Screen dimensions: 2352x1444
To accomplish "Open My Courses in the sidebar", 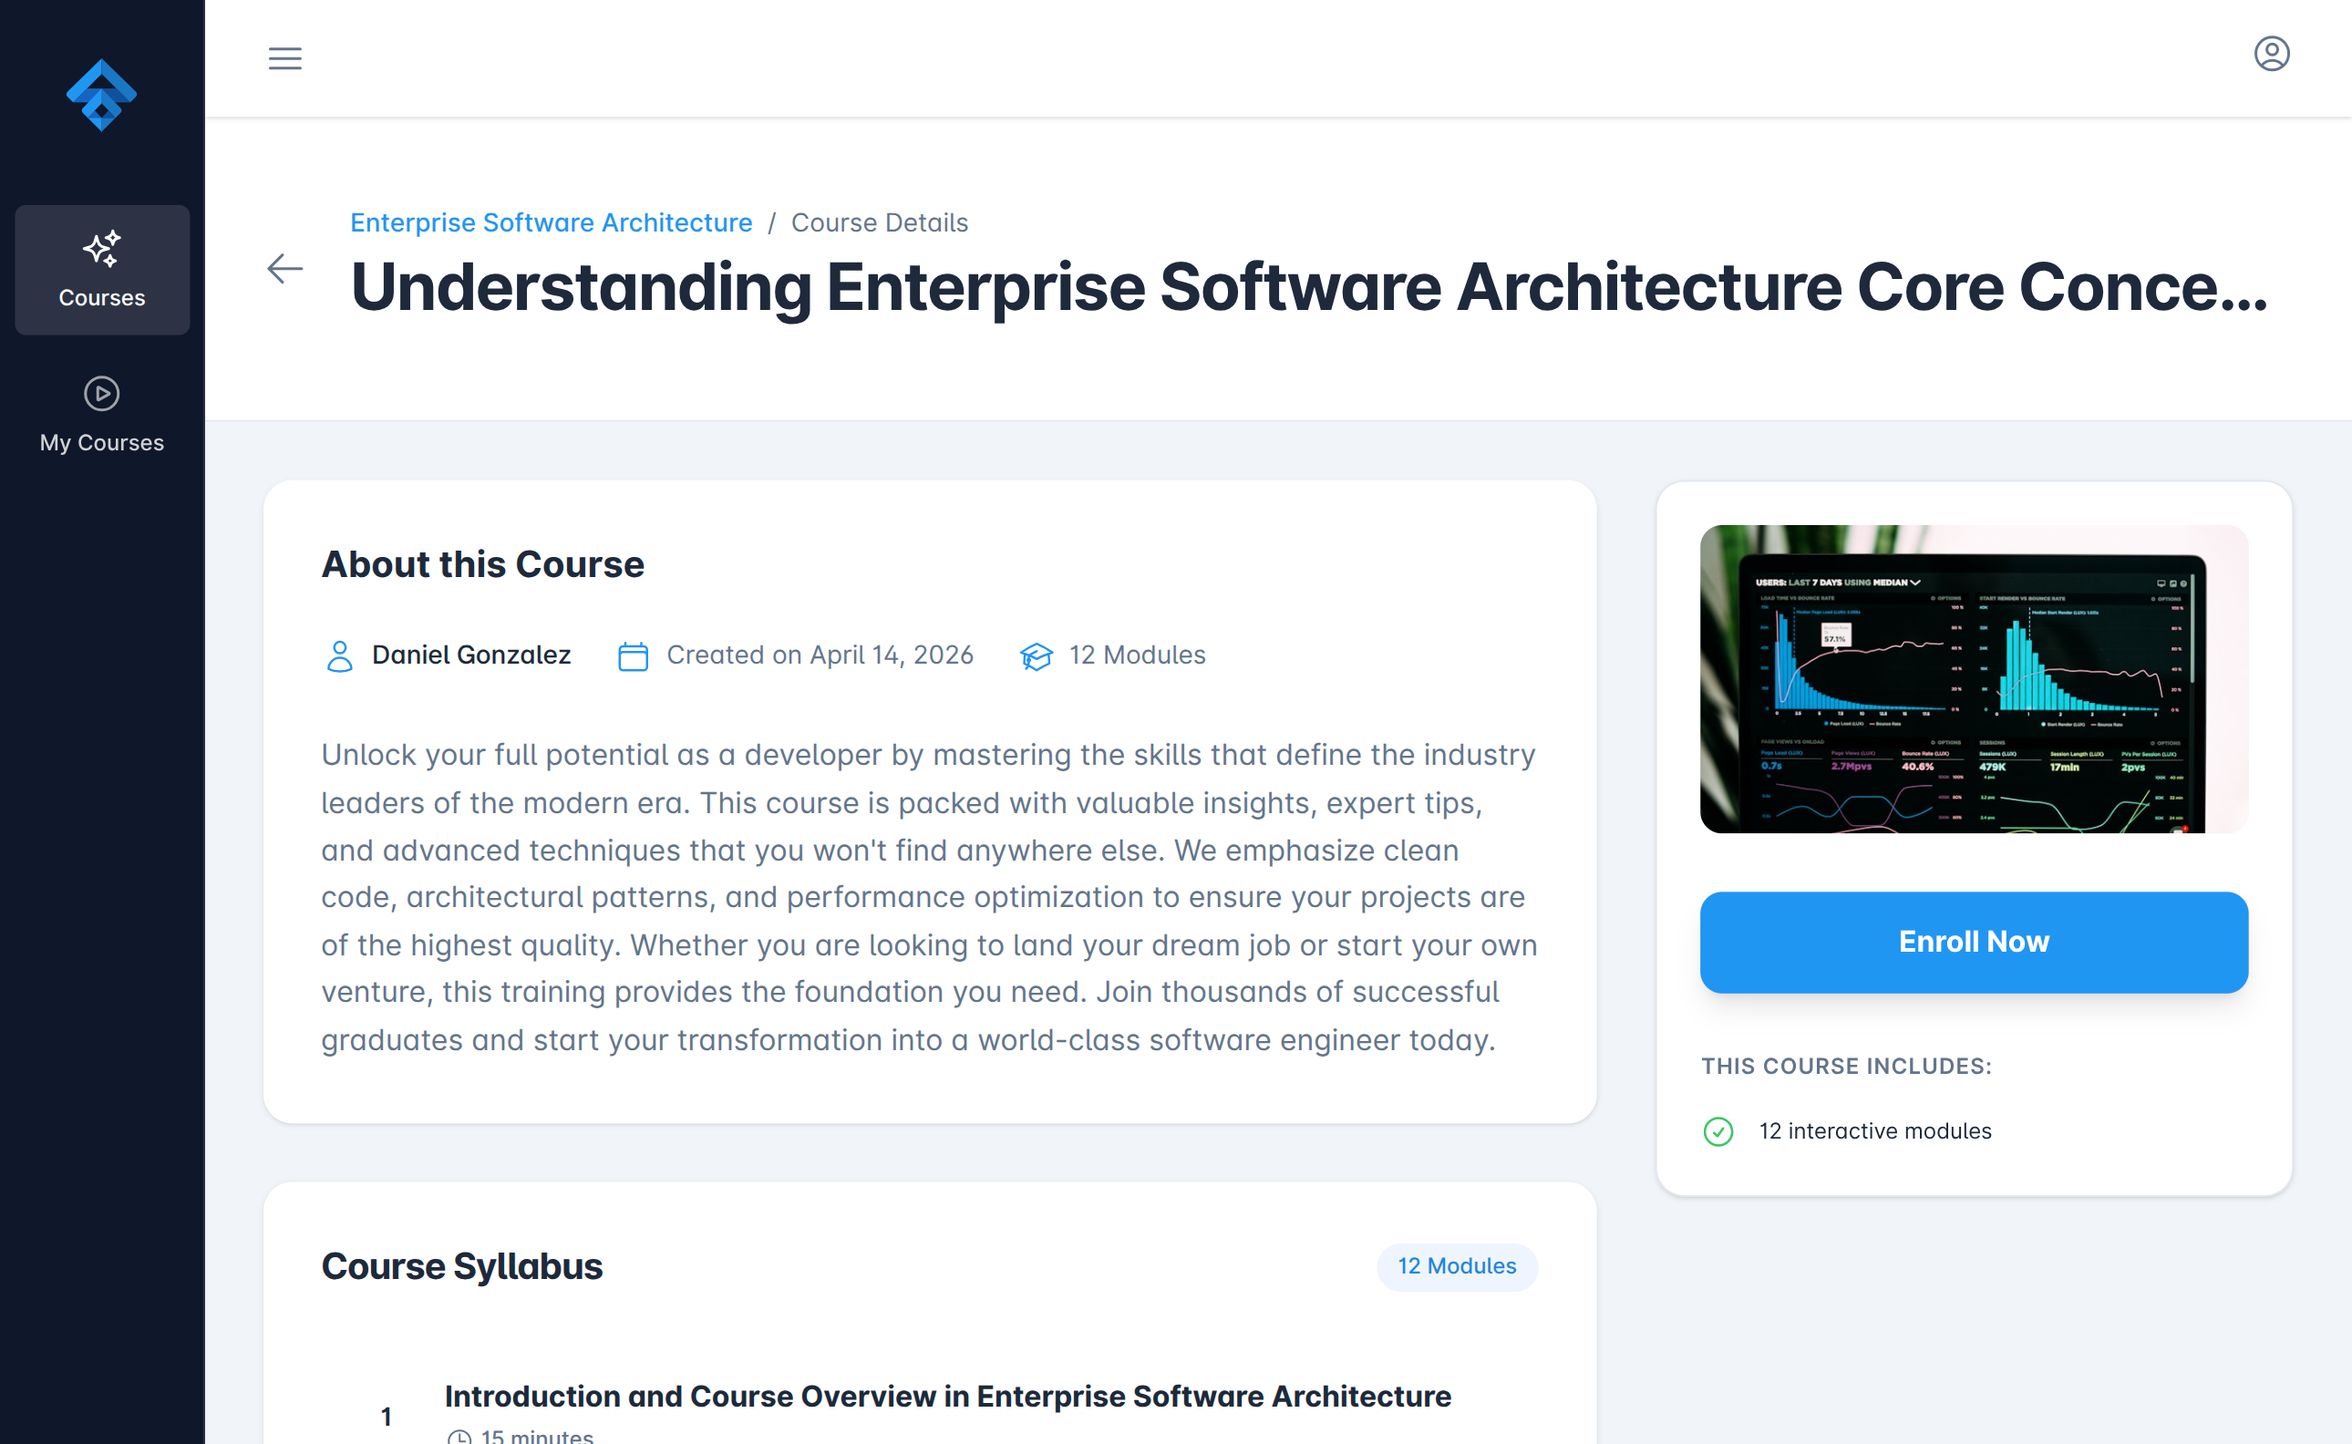I will click(102, 416).
